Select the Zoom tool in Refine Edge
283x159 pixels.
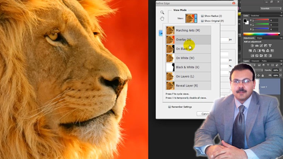(x=162, y=12)
